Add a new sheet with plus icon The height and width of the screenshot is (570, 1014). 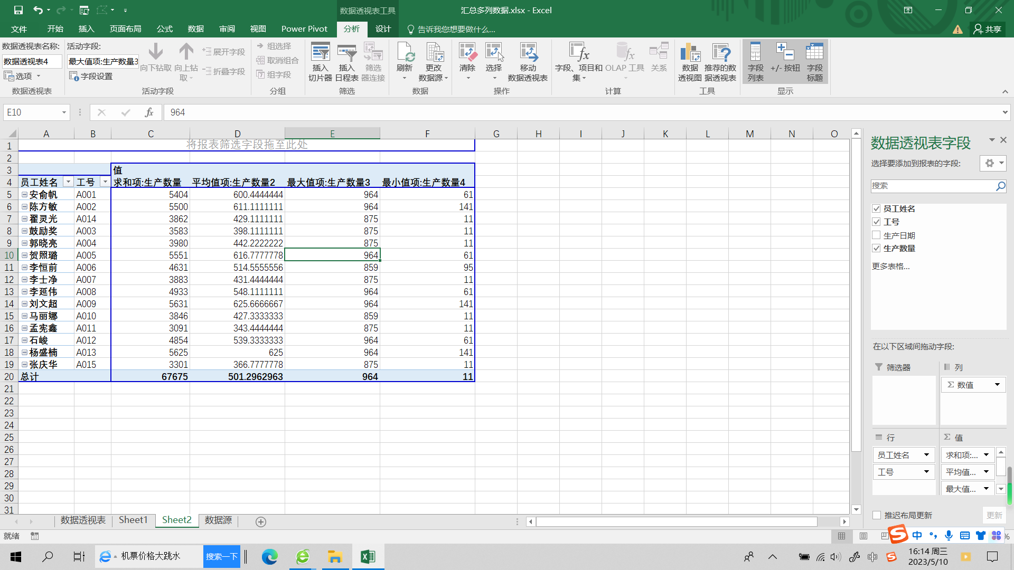pos(261,521)
